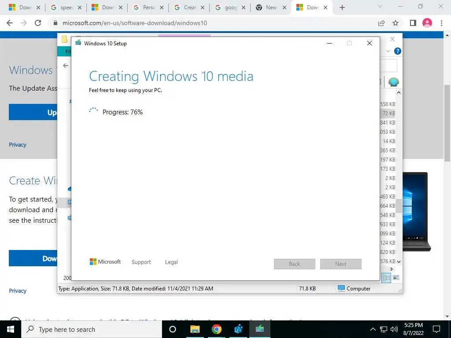Image resolution: width=451 pixels, height=338 pixels.
Task: Open the Chrome tab search chevron
Action: [380, 6]
